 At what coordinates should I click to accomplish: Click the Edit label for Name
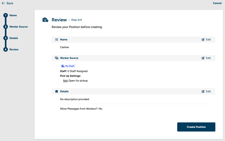[208, 39]
